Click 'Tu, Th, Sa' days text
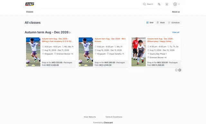The width and height of the screenshot is (206, 124). coord(174,46)
